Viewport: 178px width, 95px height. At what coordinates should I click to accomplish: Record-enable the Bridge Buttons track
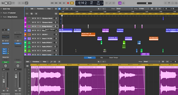tap(38, 26)
